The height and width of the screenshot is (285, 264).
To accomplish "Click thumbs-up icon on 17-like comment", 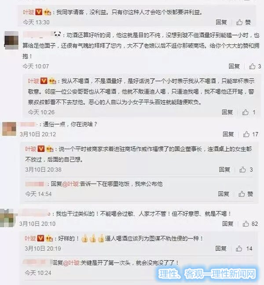I will (246, 134).
